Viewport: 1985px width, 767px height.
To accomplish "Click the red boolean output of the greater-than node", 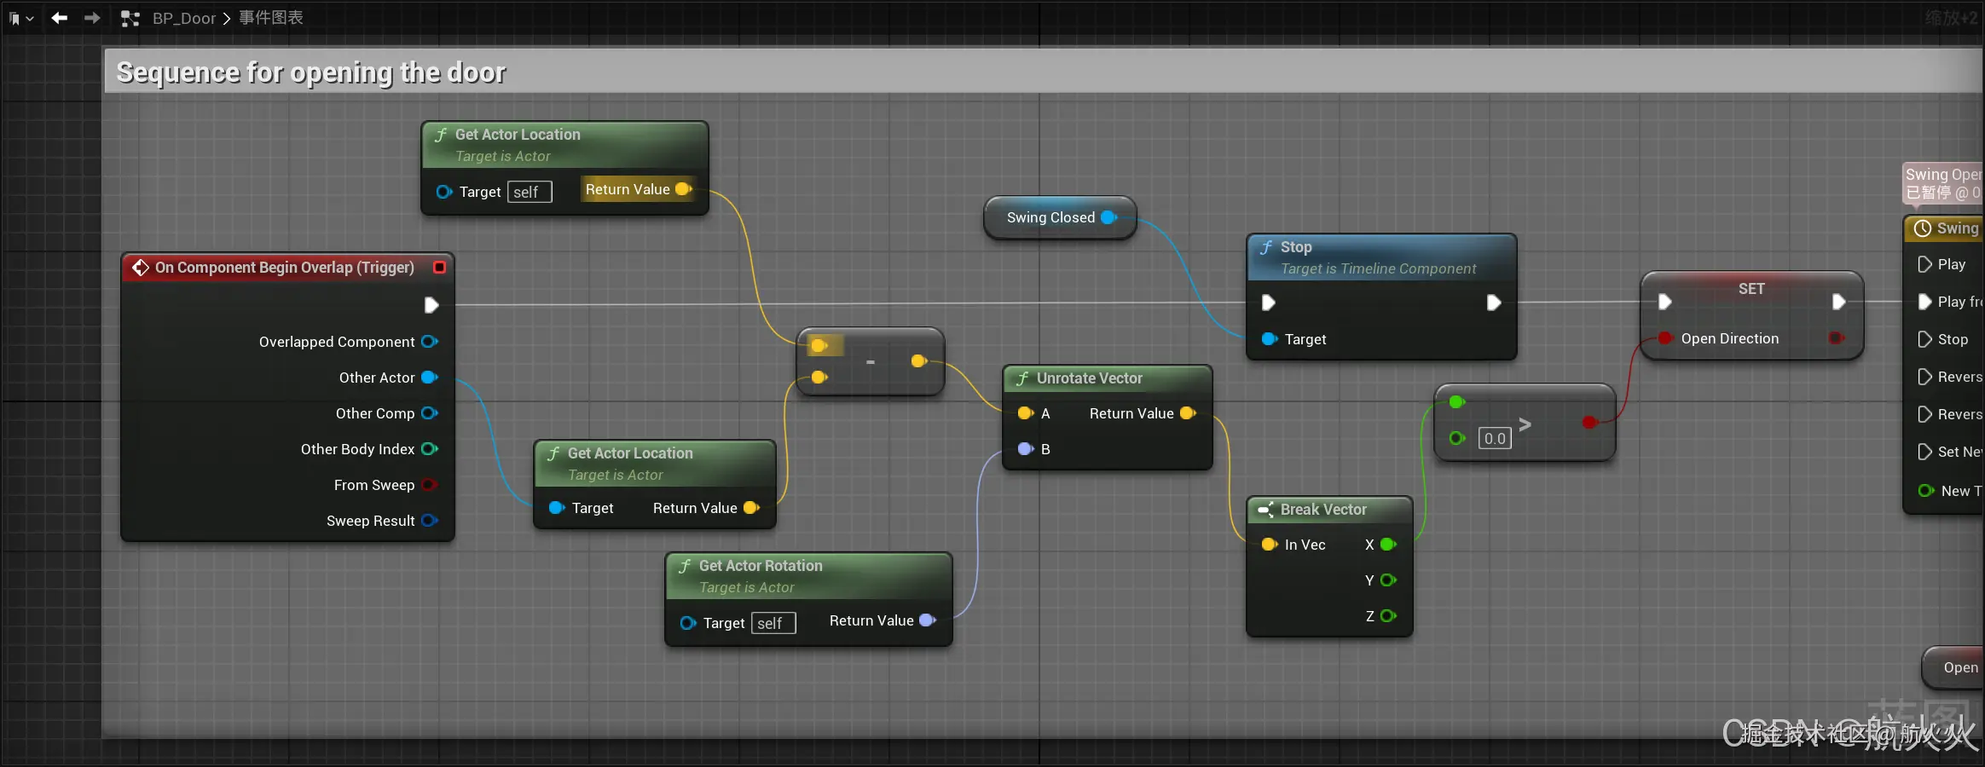I will pos(1589,422).
